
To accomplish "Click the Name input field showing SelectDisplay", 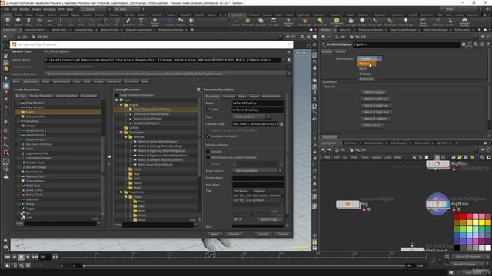I will coord(258,103).
